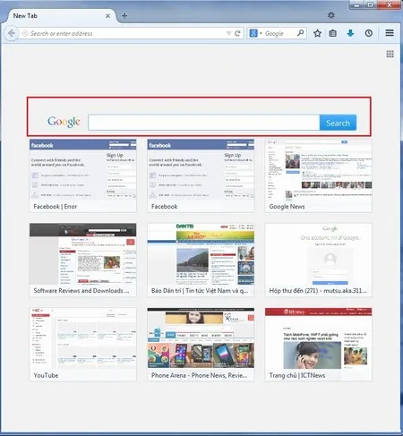
Task: Click the Google search box on page
Action: pos(204,123)
